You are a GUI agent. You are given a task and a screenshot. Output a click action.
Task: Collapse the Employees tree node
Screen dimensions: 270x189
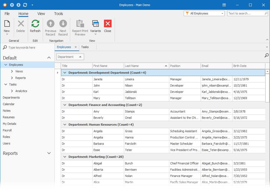[x=6, y=65]
